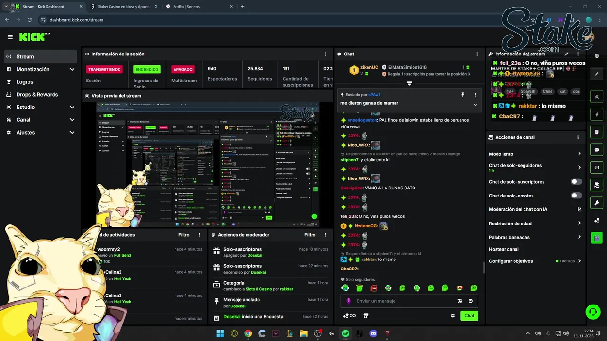
Task: Collapse the gift leaderboard handle in the chat panel
Action: (x=409, y=83)
